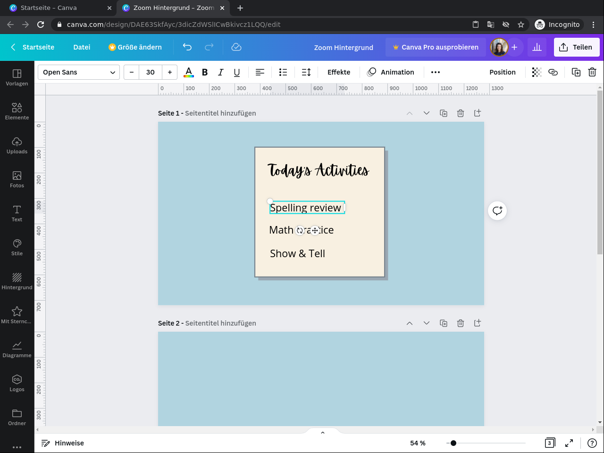Click the link icon in toolbar
This screenshot has height=453, width=604.
[x=553, y=72]
